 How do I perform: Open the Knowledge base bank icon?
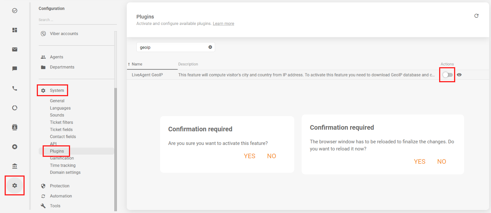15,166
